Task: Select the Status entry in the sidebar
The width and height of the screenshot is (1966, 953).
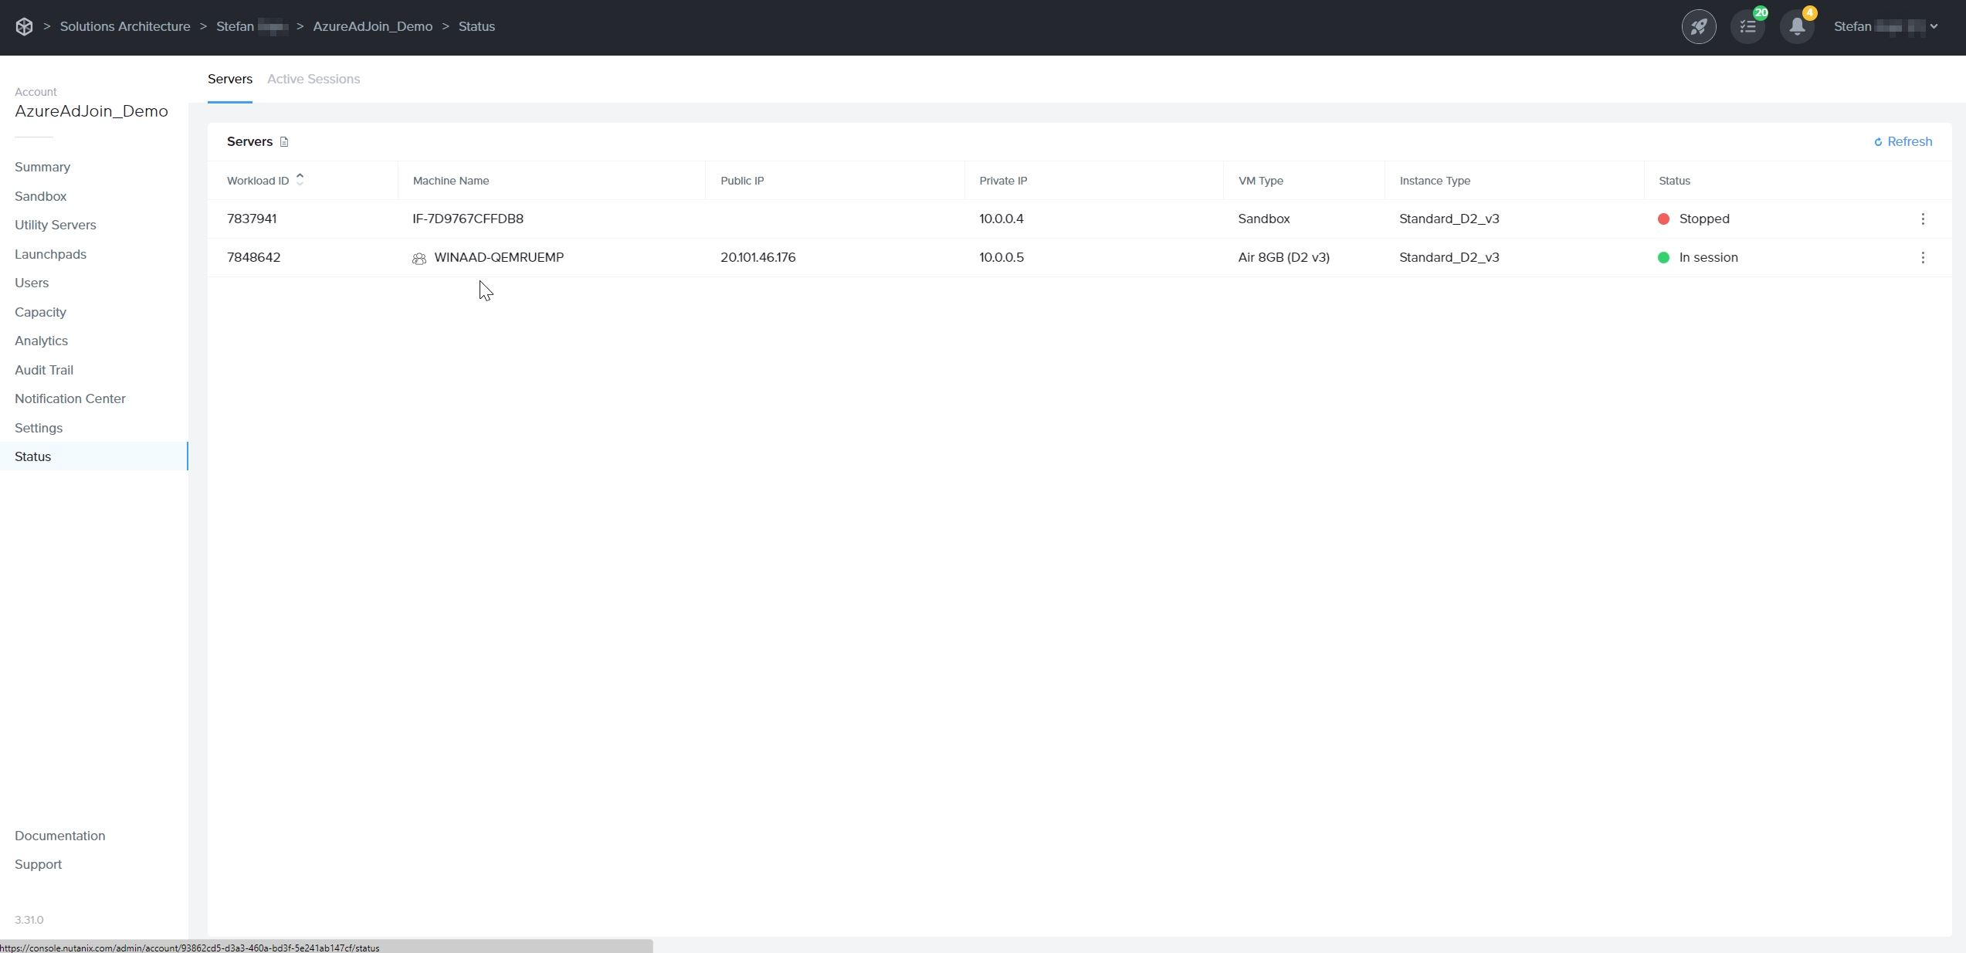Action: tap(32, 456)
